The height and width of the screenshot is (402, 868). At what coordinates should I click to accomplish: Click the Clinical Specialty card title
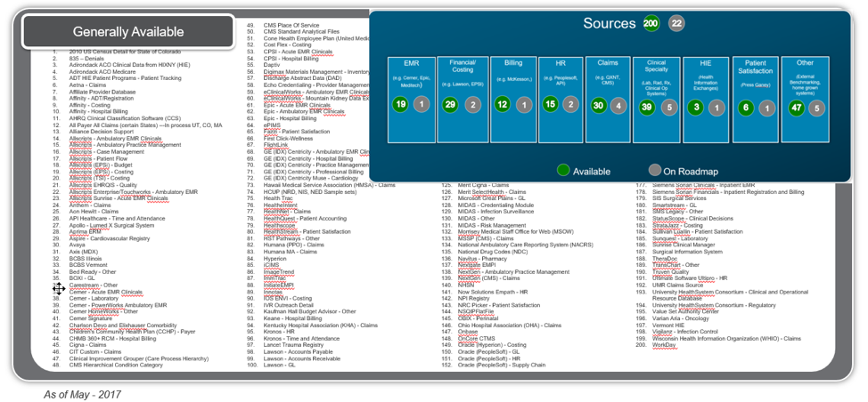click(656, 67)
